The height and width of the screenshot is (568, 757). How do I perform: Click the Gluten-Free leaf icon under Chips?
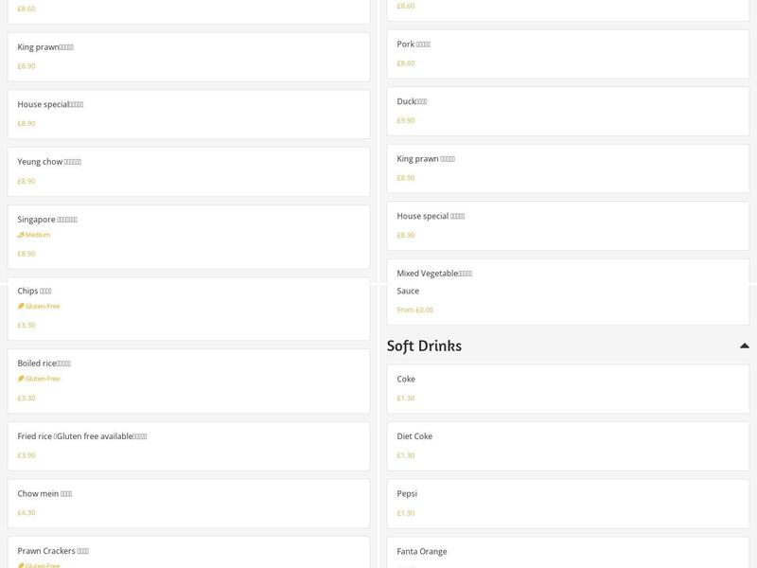coord(21,307)
